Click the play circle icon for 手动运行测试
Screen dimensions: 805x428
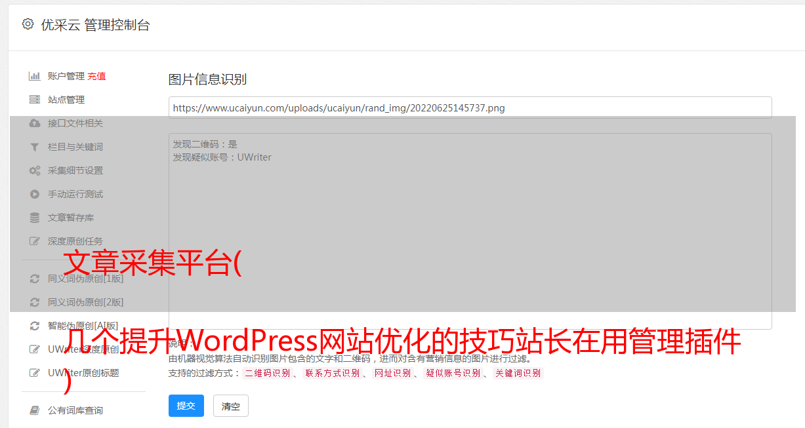(x=35, y=194)
